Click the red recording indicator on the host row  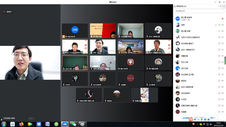pyautogui.click(x=223, y=19)
